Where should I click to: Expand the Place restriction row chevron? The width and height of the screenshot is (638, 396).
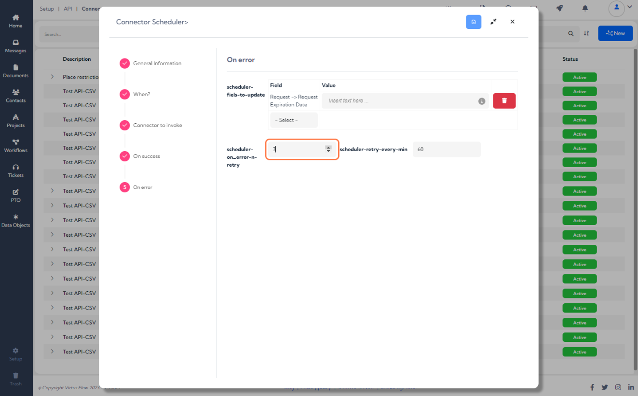52,77
